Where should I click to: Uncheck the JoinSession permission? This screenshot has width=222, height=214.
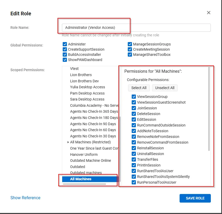(x=134, y=108)
